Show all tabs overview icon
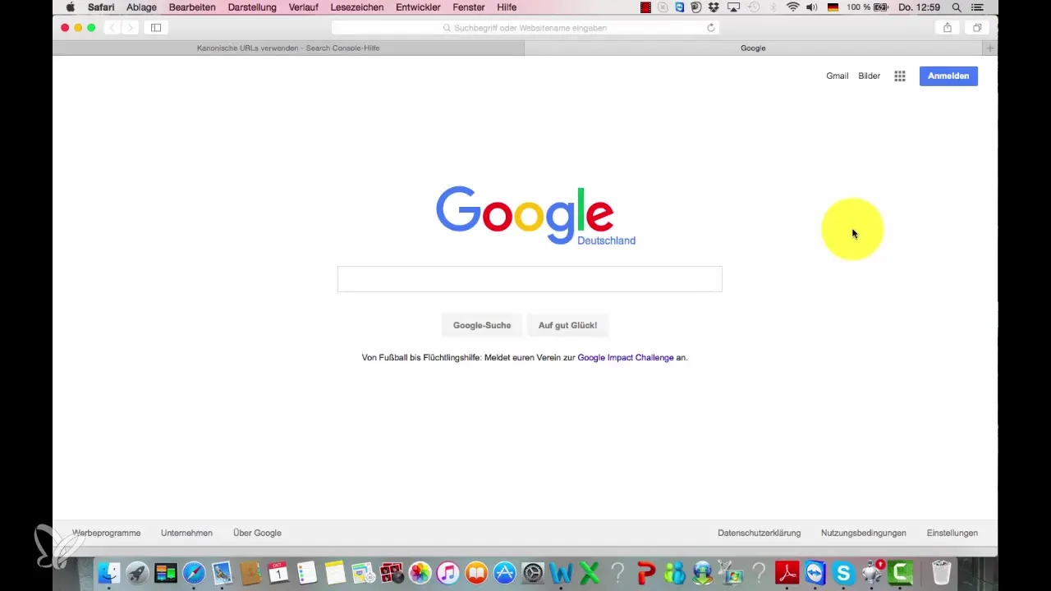 click(x=977, y=27)
